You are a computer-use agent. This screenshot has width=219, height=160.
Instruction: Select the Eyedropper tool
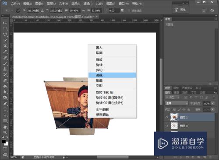[5, 52]
